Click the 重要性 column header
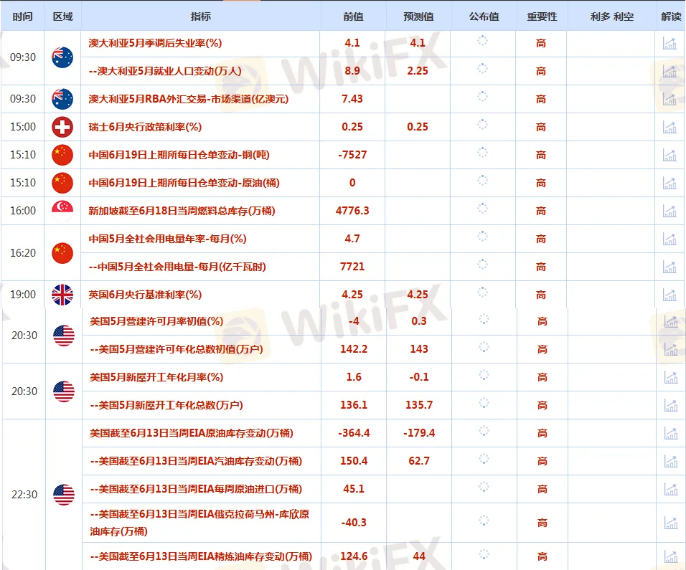This screenshot has height=570, width=686. coord(542,16)
